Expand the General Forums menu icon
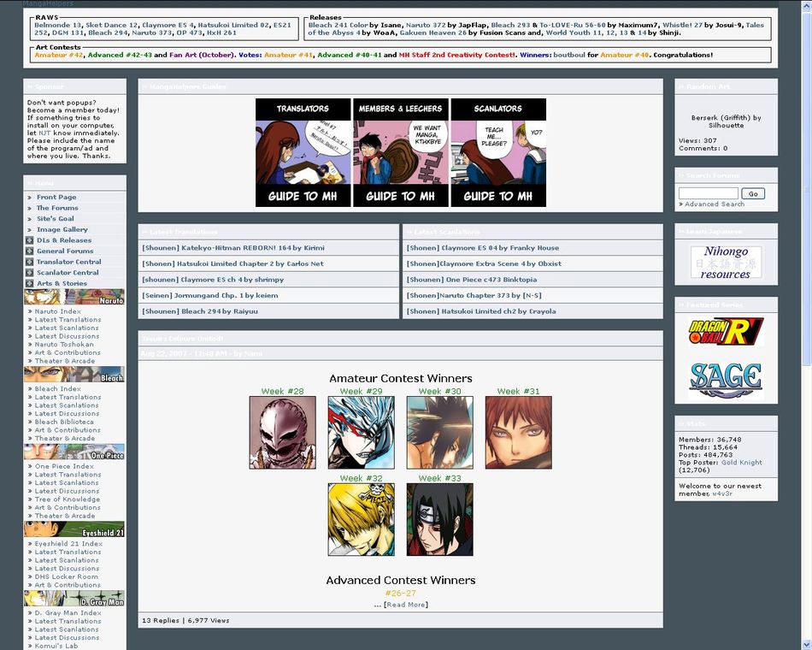The image size is (812, 650). tap(30, 251)
